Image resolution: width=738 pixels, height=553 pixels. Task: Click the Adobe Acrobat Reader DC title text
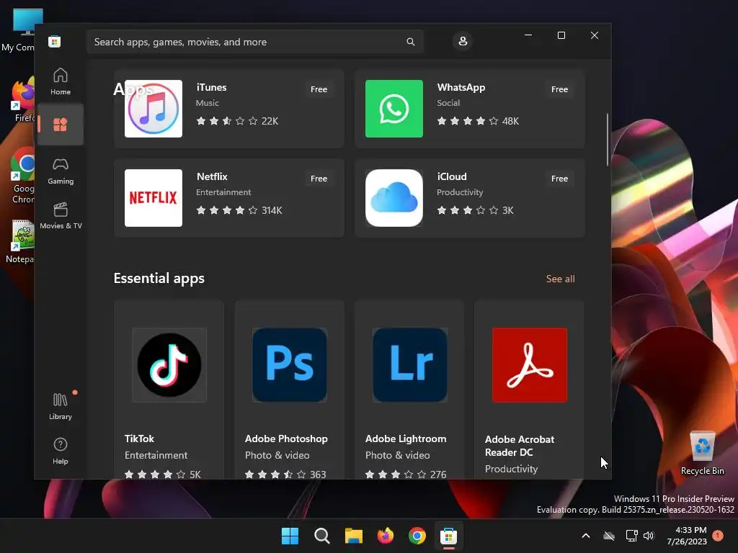pos(520,446)
